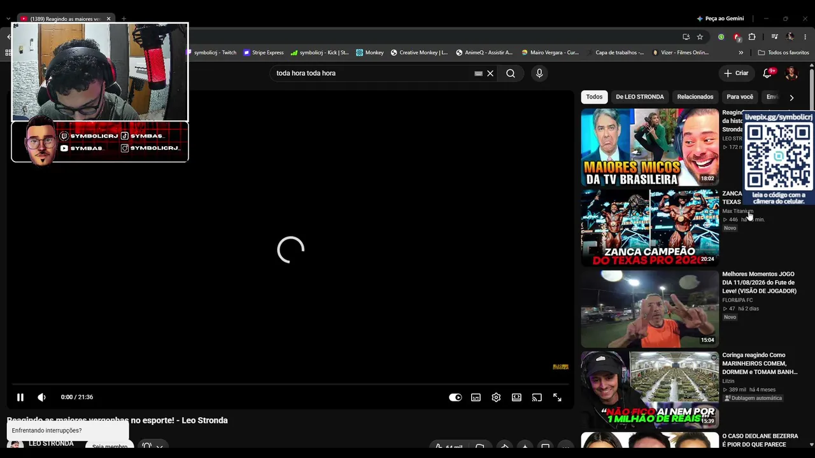Mute the video using the speaker icon
Screen dimensions: 815x458
pyautogui.click(x=41, y=397)
